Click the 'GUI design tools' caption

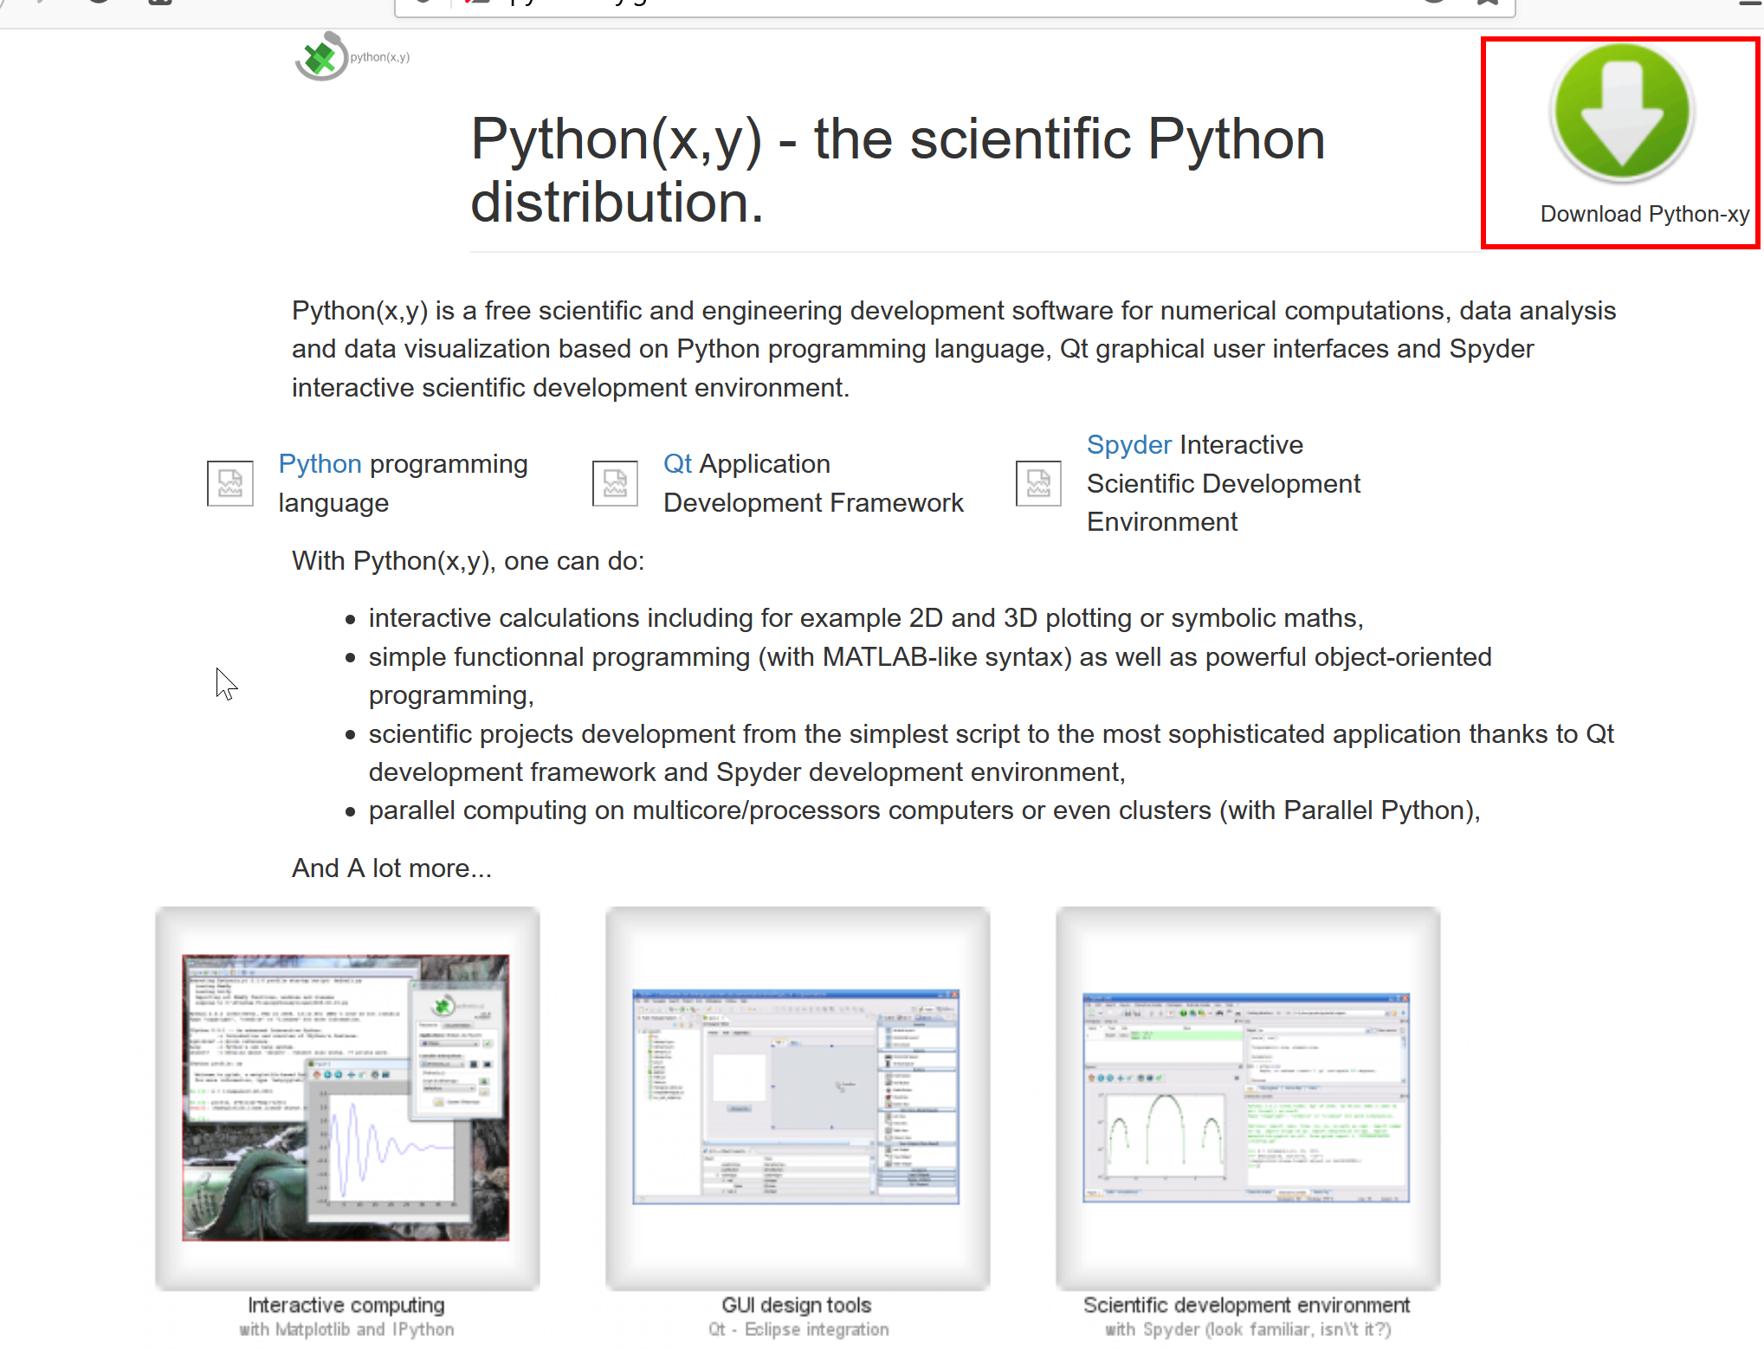coord(797,1305)
